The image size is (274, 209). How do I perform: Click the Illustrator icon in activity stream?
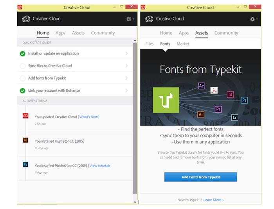25,140
